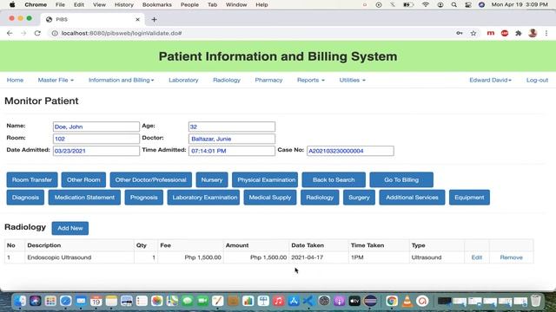
Task: Open the Chrome History menu
Action: point(123,4)
